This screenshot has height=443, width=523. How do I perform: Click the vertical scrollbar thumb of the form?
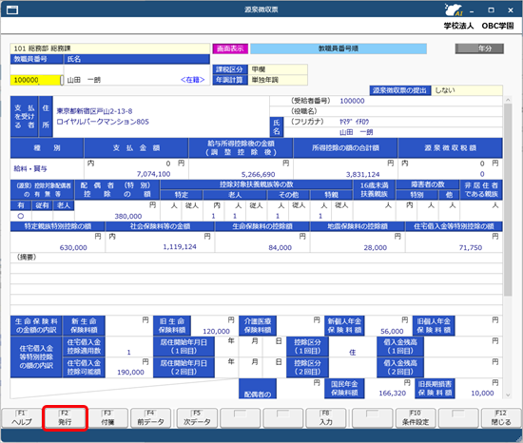pos(508,200)
